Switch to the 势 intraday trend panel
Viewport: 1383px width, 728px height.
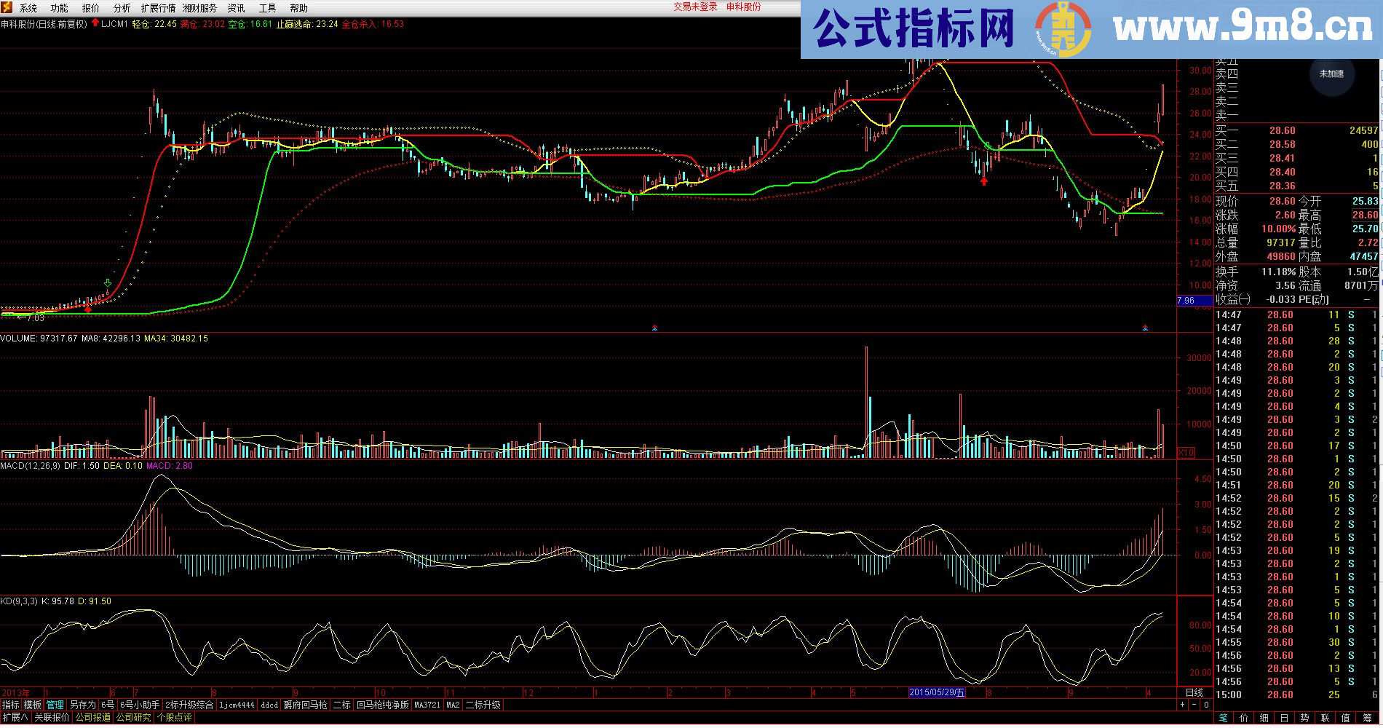(1304, 718)
